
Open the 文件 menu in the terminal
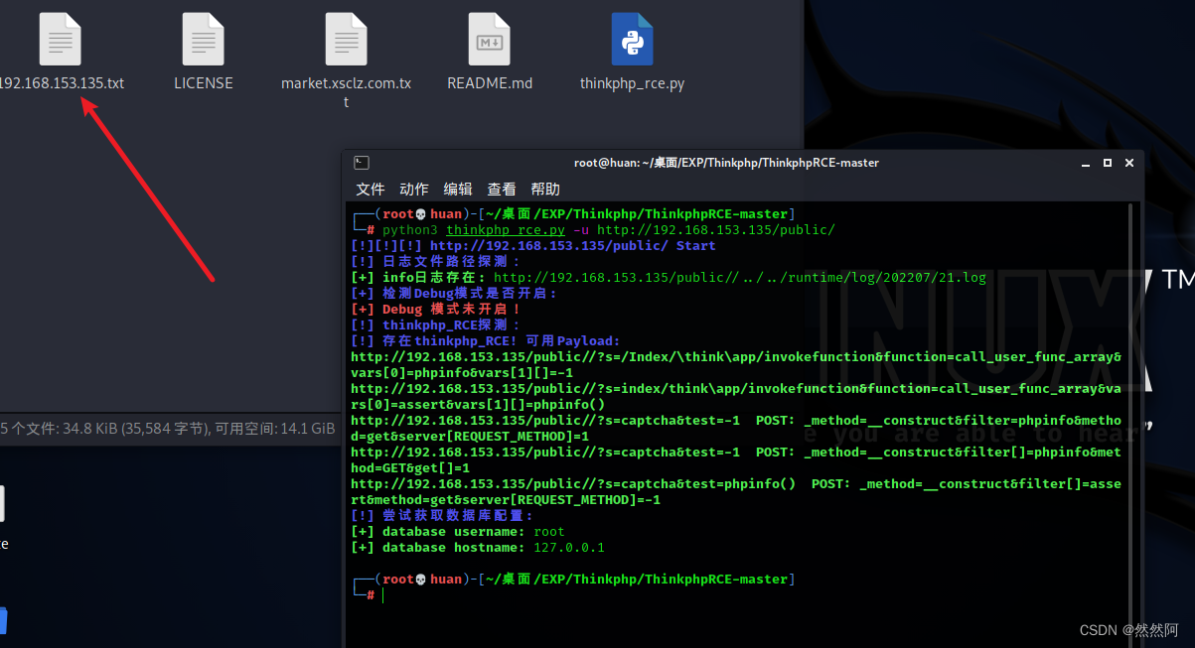(371, 189)
